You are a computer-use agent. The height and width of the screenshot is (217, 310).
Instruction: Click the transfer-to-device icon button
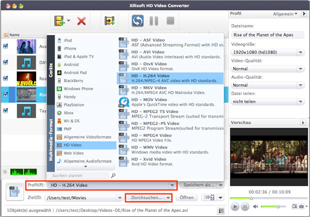click(x=209, y=198)
